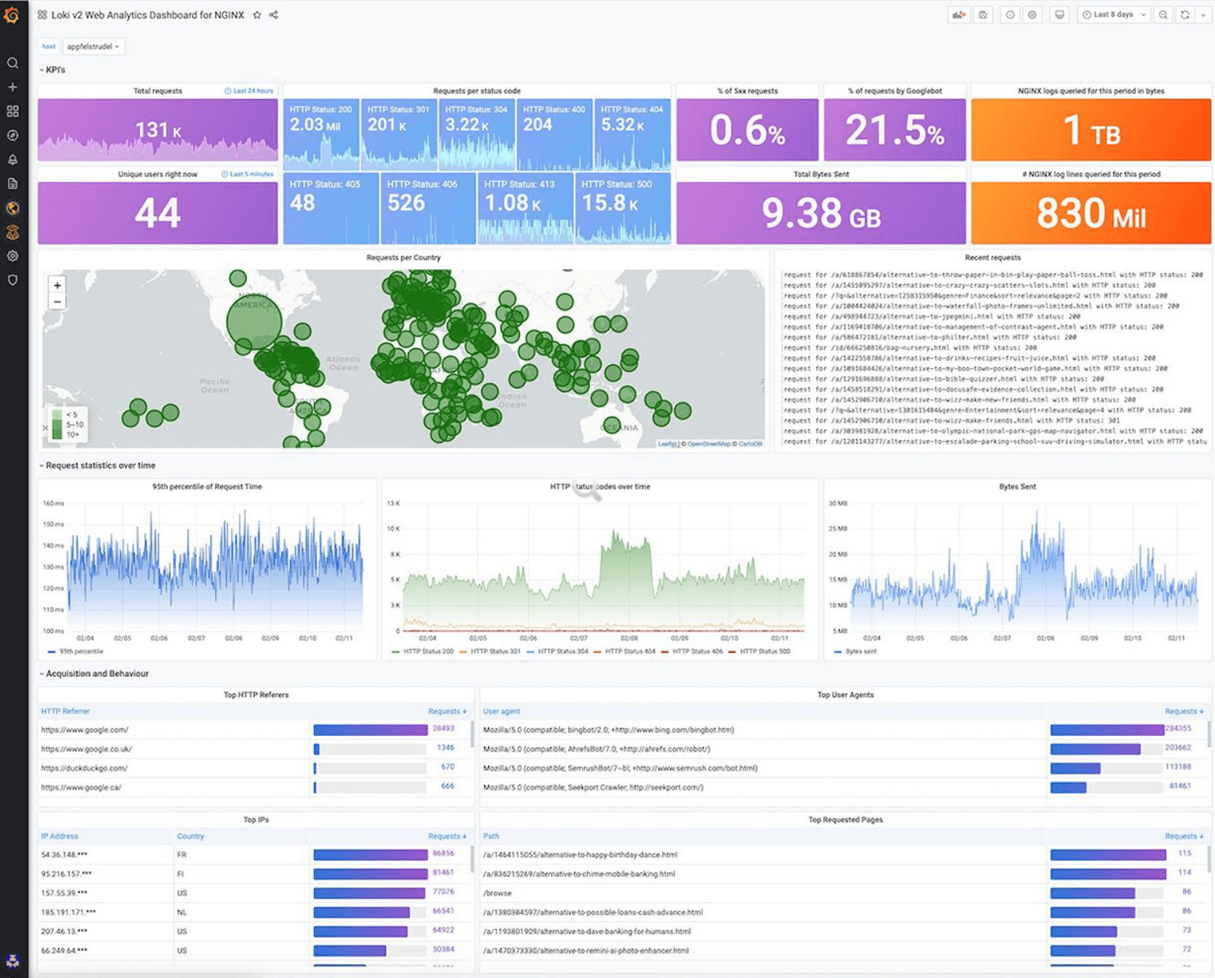Click the circled info icon in top toolbar
Screen dimensions: 1215x978
tap(1010, 15)
